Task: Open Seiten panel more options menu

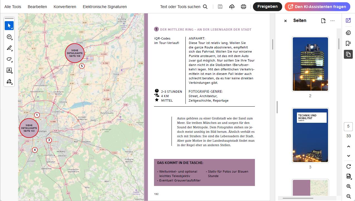Action: click(332, 21)
